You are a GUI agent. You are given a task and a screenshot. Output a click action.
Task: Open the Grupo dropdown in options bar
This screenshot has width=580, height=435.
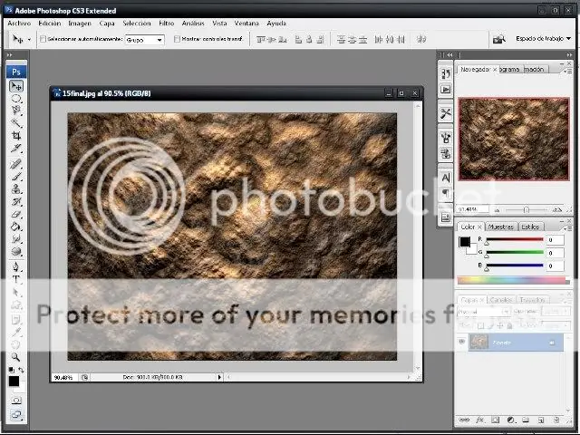coord(145,40)
